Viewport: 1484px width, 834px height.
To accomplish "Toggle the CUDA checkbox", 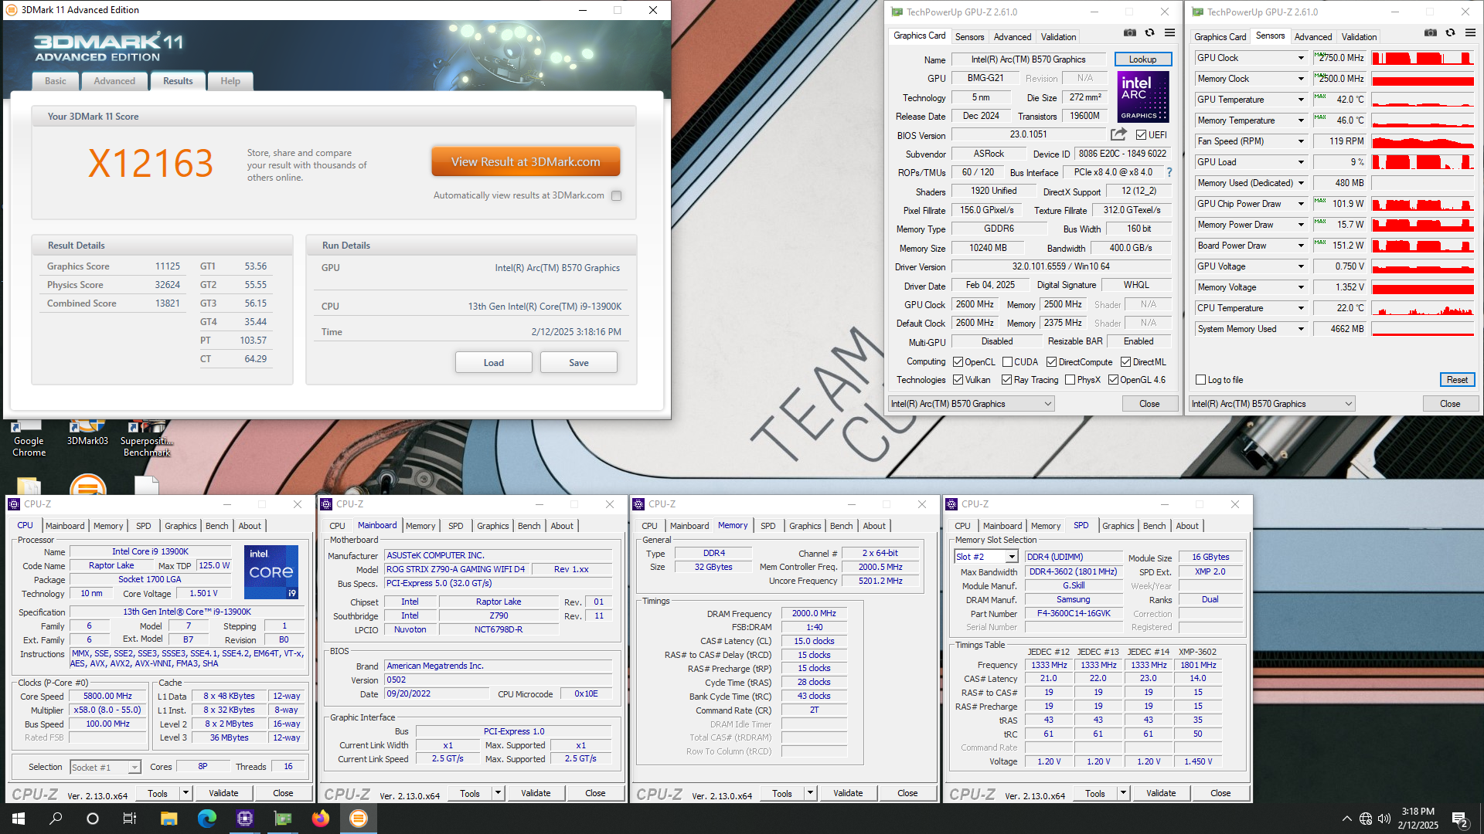I will click(x=1008, y=362).
